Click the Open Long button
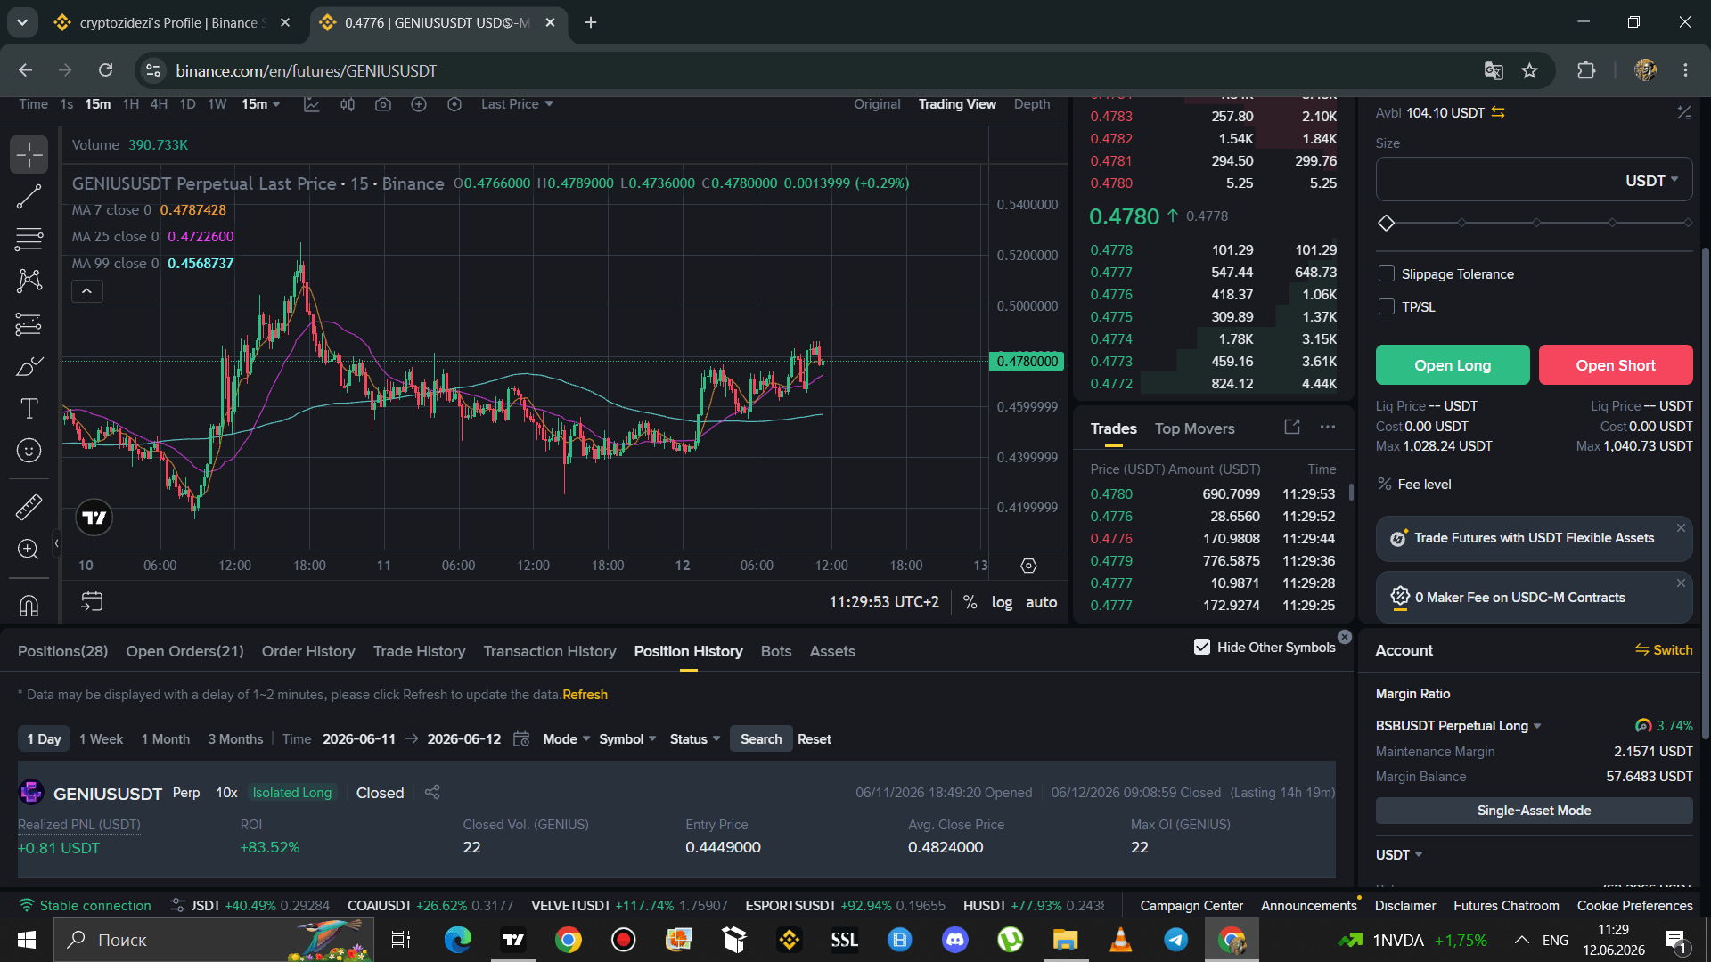This screenshot has width=1711, height=962. [x=1453, y=365]
